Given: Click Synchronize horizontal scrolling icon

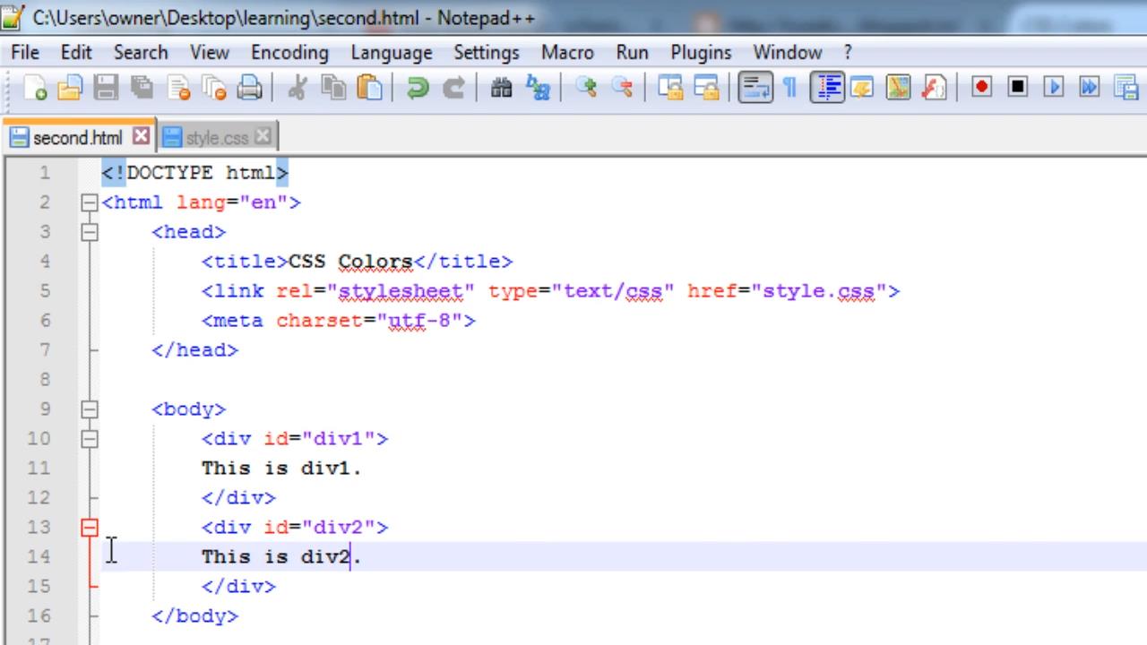Looking at the screenshot, I should (x=706, y=87).
